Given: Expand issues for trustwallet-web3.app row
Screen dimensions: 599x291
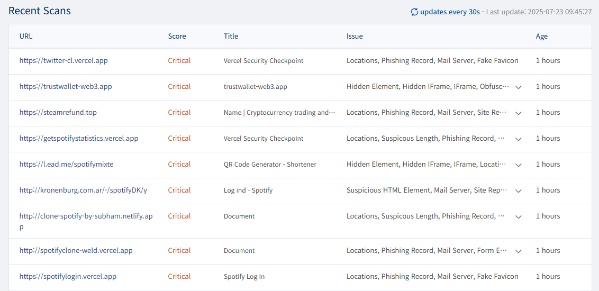Looking at the screenshot, I should coord(519,87).
